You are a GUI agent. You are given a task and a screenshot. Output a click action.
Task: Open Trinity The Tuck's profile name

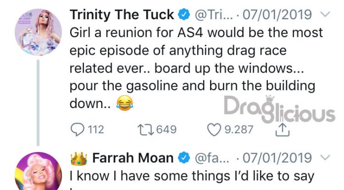(122, 15)
